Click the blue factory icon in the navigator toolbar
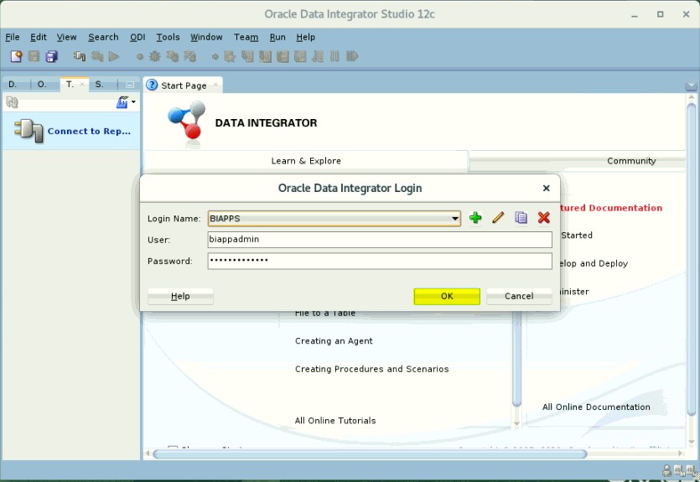The width and height of the screenshot is (700, 482). pos(122,102)
